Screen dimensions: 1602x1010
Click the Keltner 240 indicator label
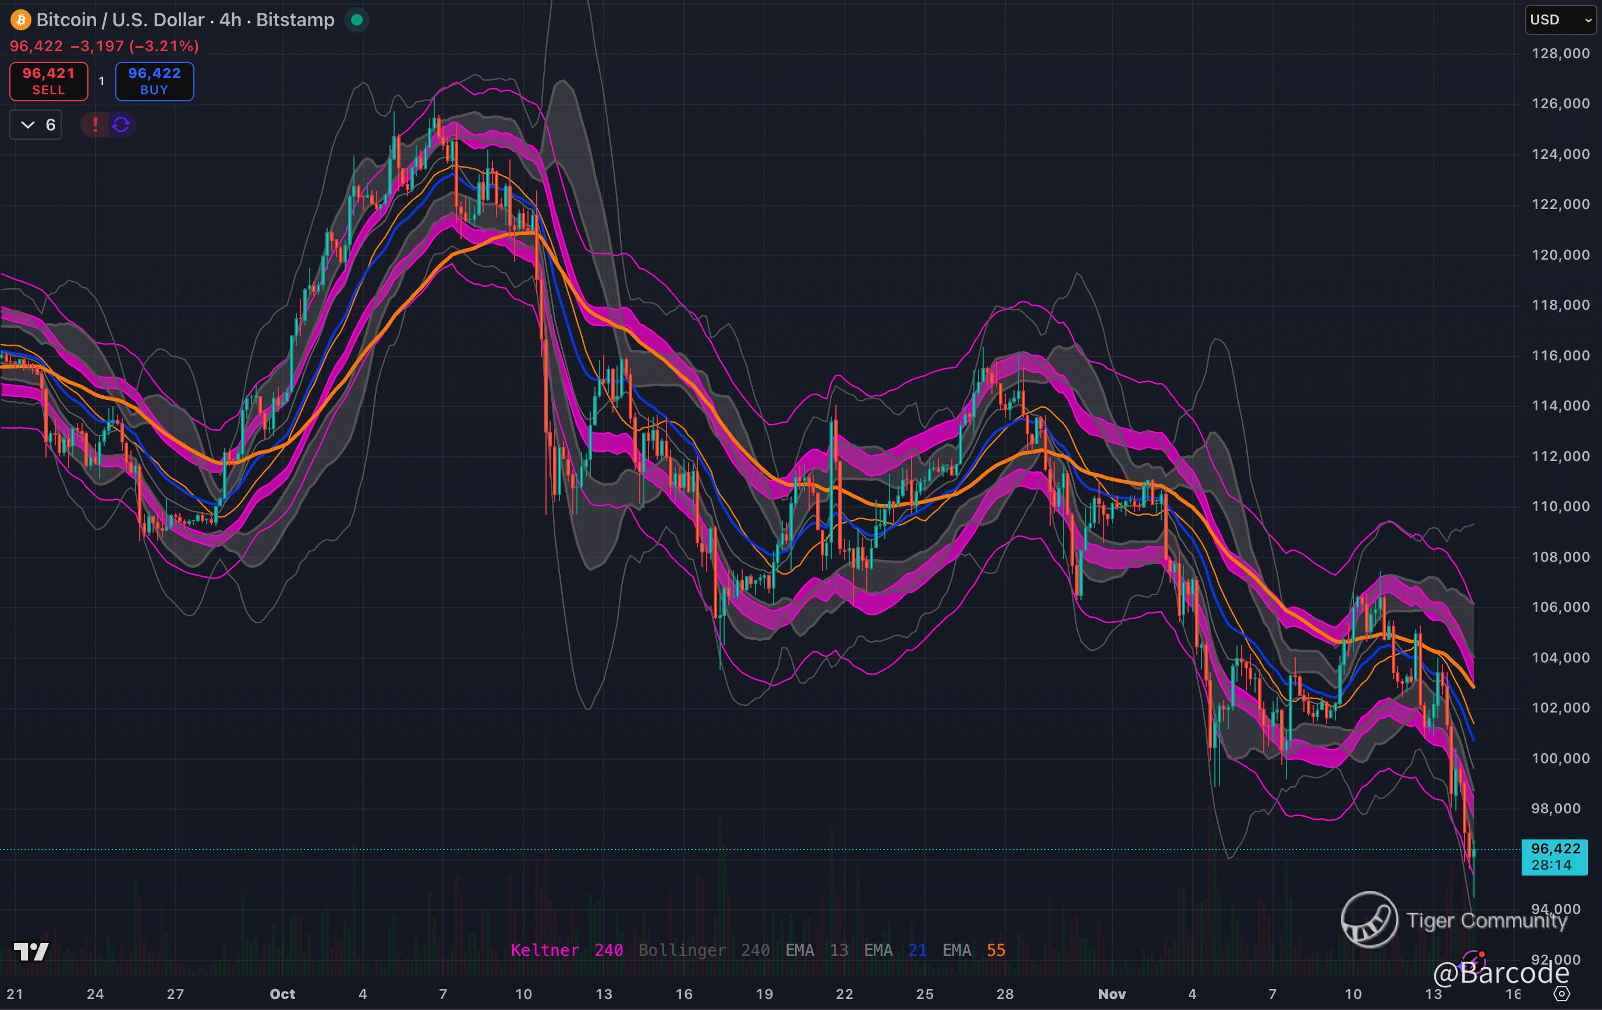567,950
